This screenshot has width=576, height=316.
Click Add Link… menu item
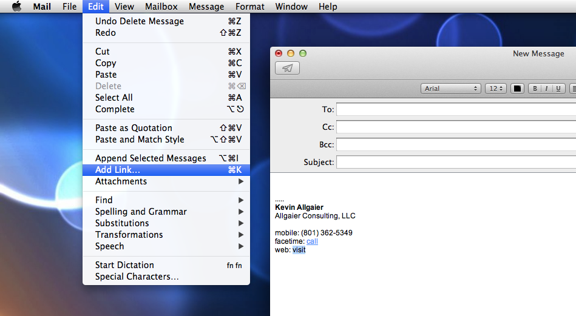click(x=166, y=170)
